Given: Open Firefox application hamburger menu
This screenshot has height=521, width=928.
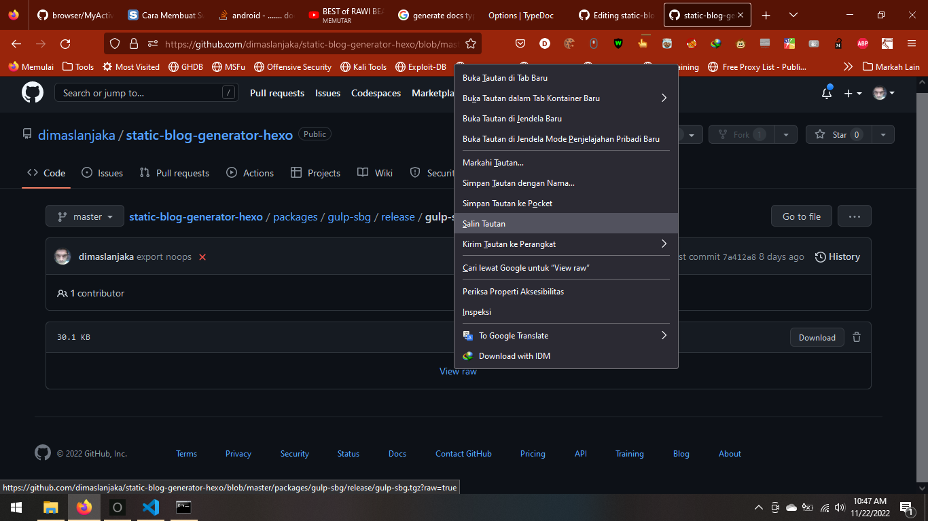Looking at the screenshot, I should [x=912, y=43].
